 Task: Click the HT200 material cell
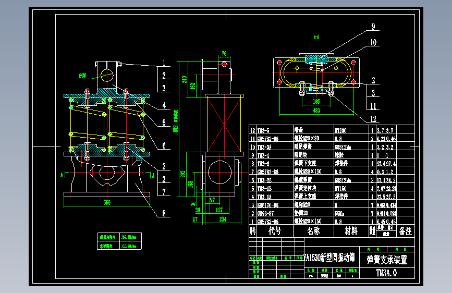click(340, 131)
